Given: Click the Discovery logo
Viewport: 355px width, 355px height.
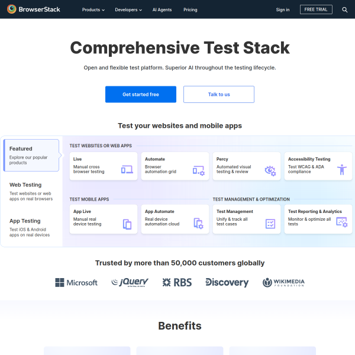Looking at the screenshot, I should click(x=227, y=282).
